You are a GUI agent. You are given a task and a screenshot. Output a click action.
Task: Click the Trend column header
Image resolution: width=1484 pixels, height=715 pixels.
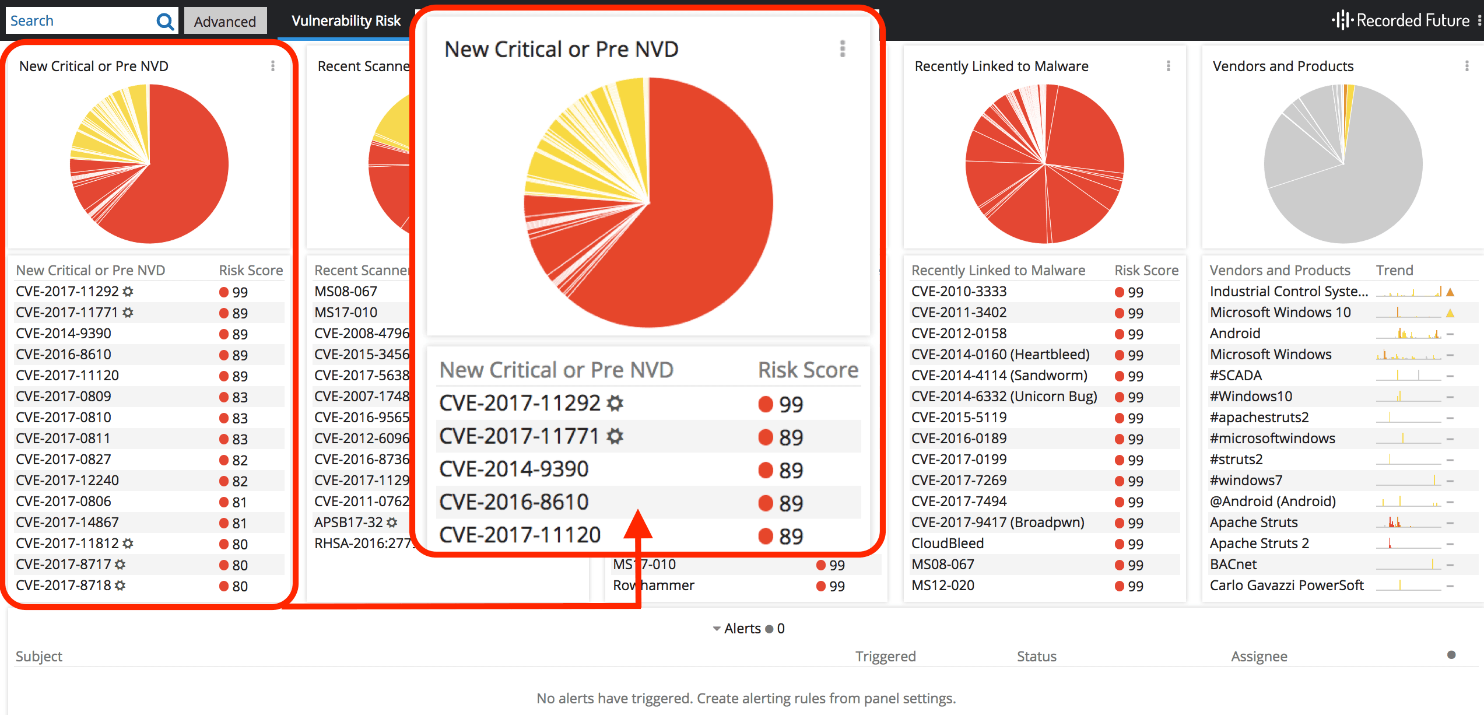(x=1394, y=270)
